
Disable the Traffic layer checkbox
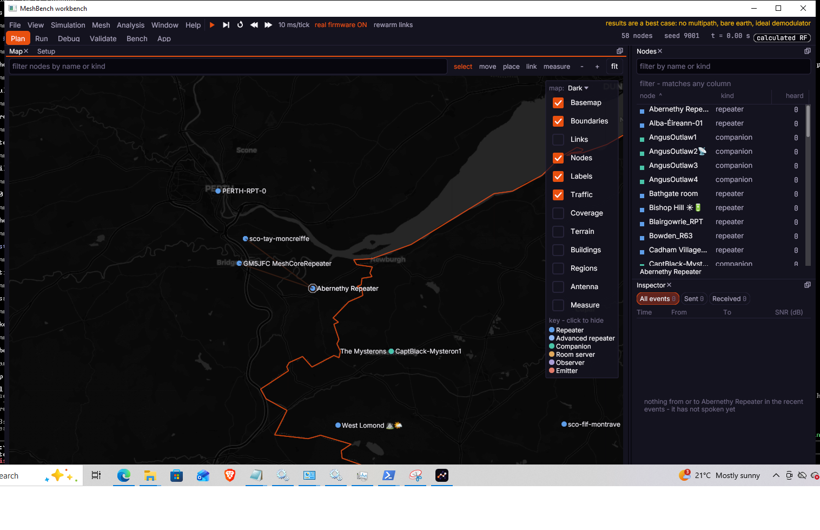[558, 195]
